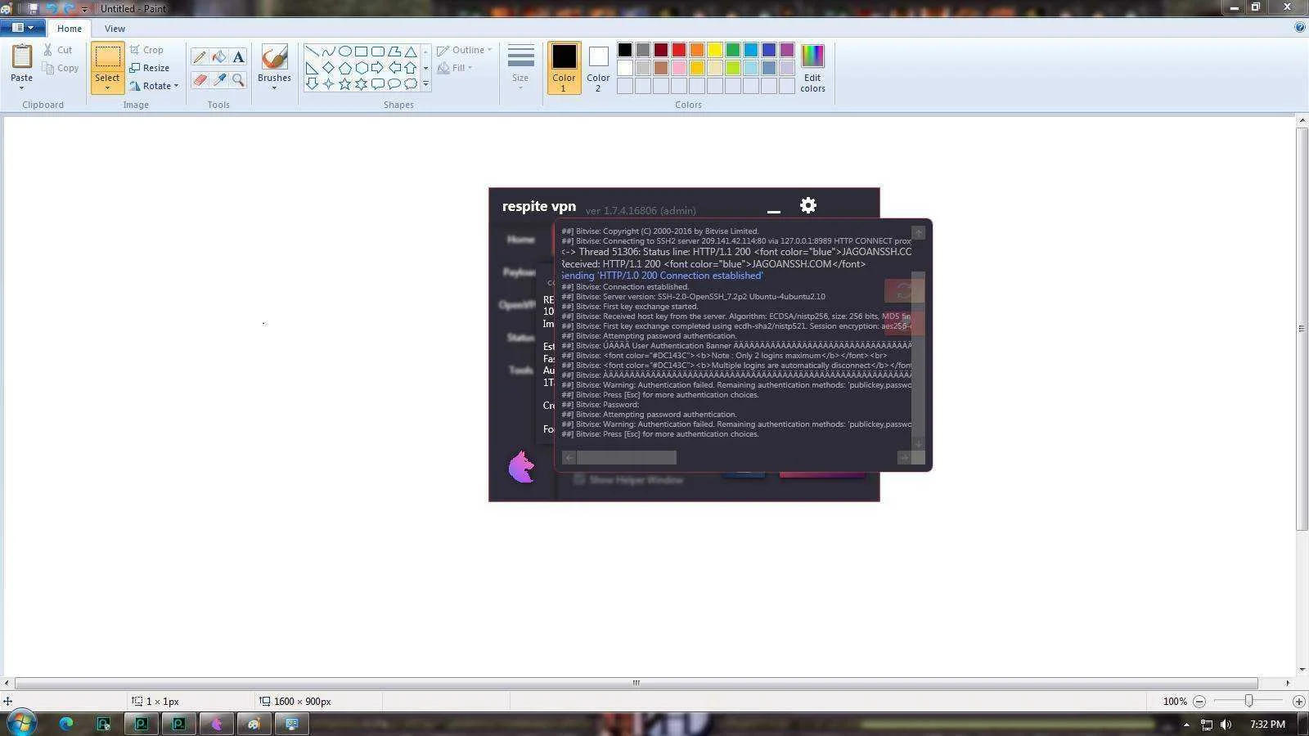Switch to the Home ribbon tab

(x=69, y=29)
